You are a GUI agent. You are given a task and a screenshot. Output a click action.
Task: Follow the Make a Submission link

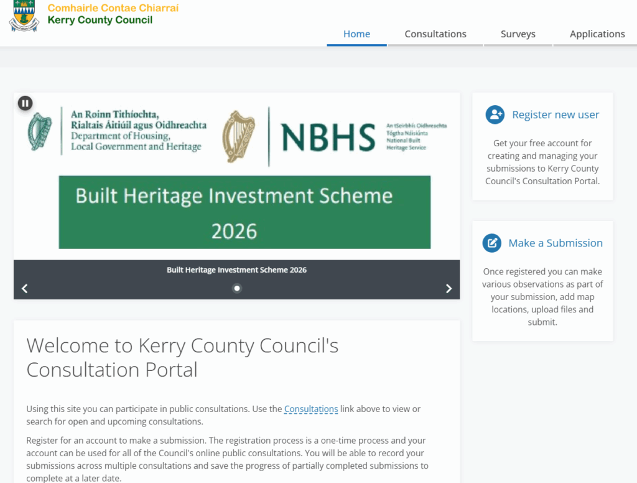[556, 243]
